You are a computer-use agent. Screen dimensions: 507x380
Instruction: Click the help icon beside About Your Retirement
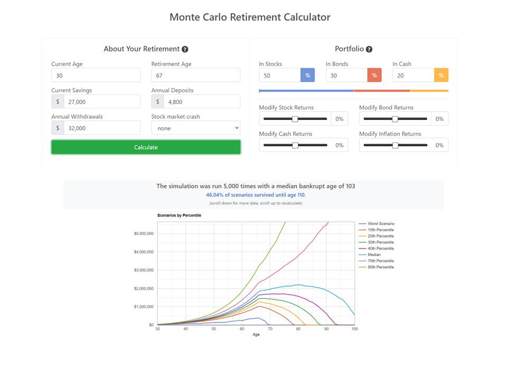click(185, 49)
